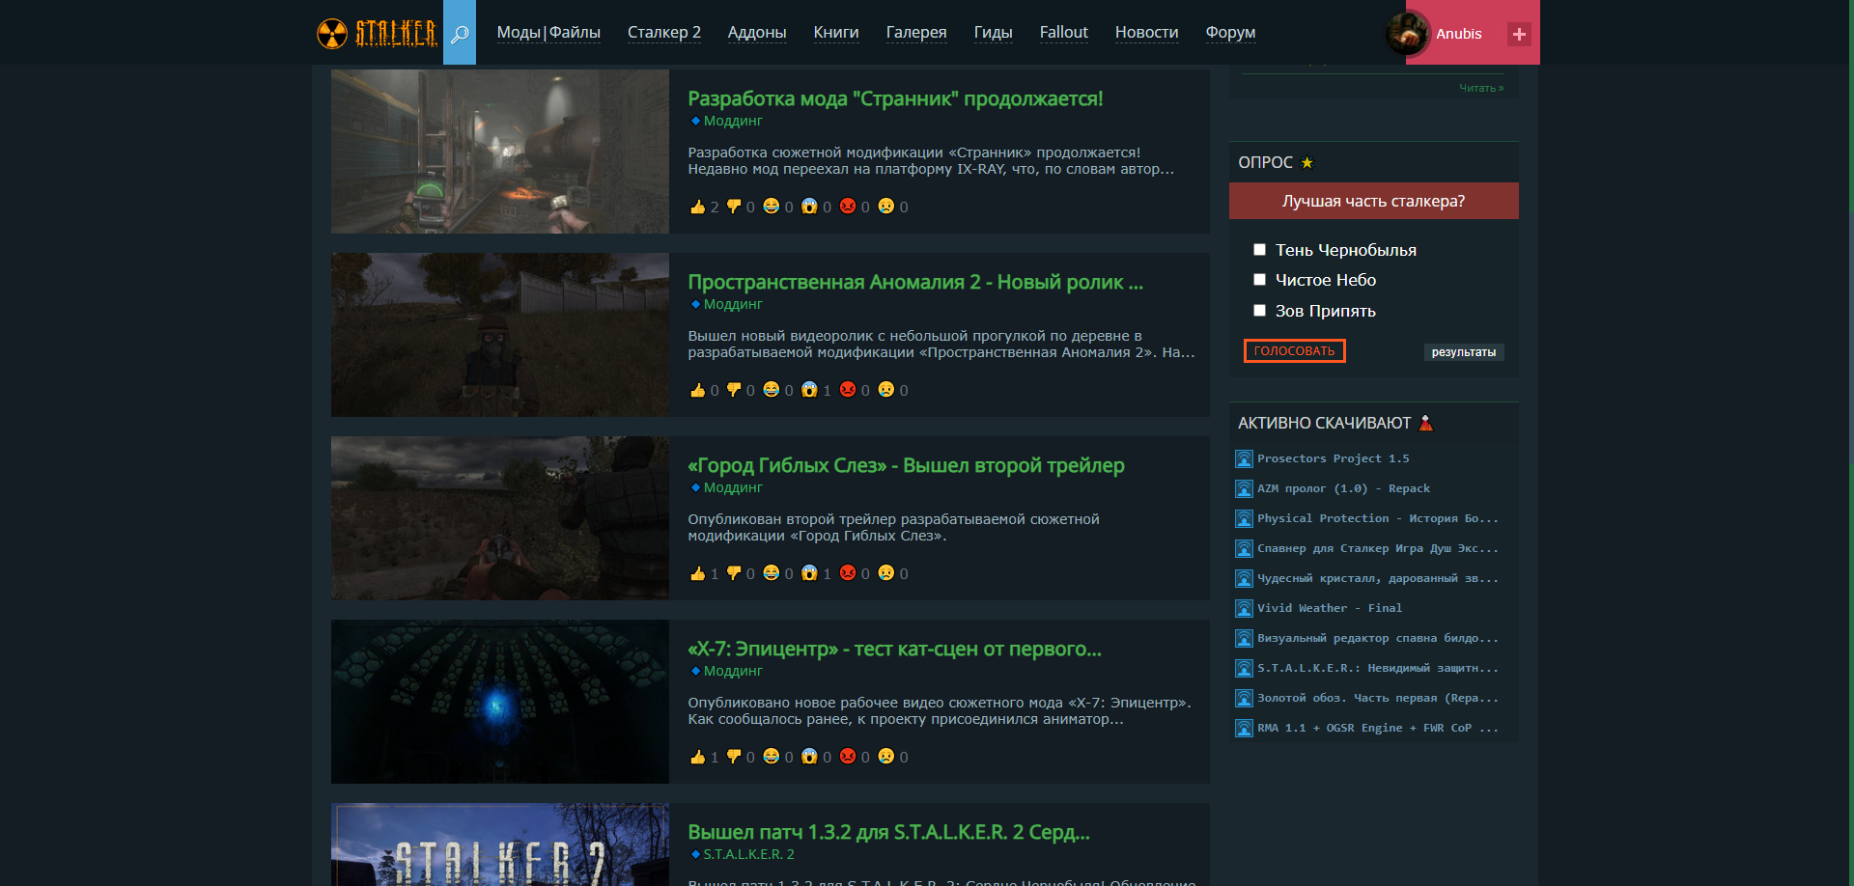Thumbs down the "Странник" article

pyautogui.click(x=734, y=207)
